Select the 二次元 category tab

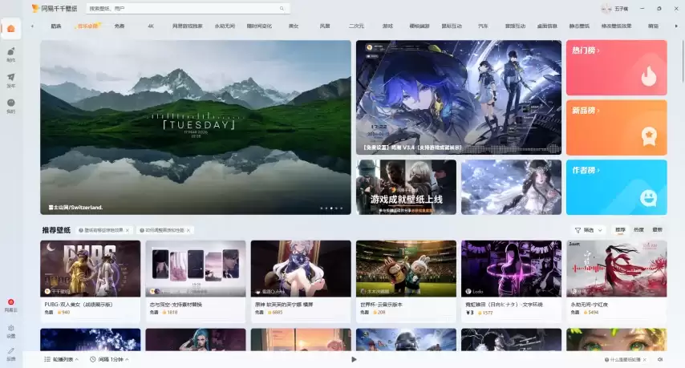[x=356, y=26]
